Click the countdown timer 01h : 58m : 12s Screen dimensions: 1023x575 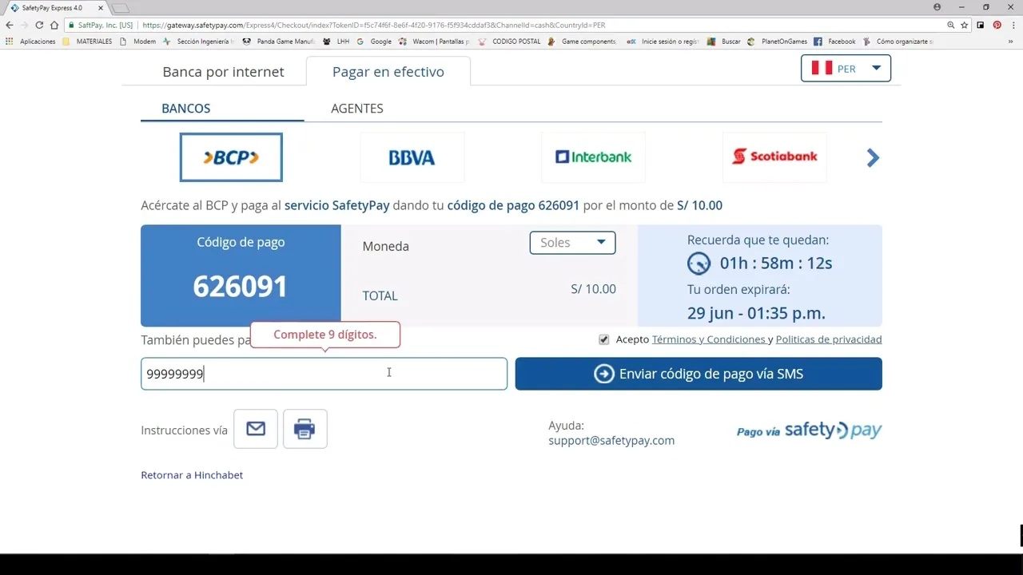pyautogui.click(x=776, y=263)
